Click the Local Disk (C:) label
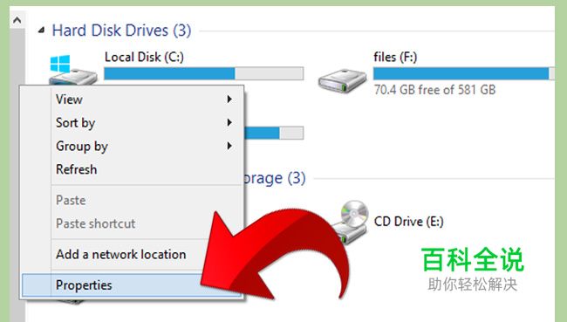 144,58
